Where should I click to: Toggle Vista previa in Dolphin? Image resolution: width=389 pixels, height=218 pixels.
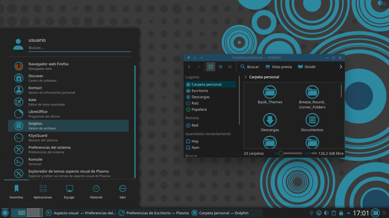coord(279,67)
